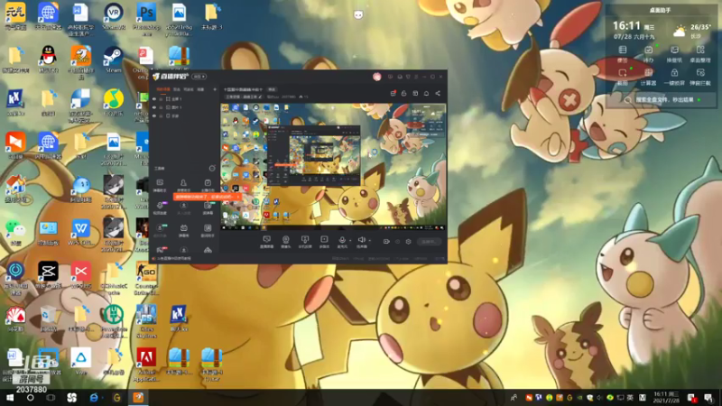Expand the speaker dropdown arrow
722x406 pixels.
point(370,240)
